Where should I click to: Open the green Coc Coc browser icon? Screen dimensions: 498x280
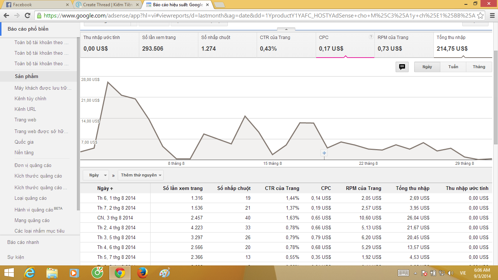(97, 273)
